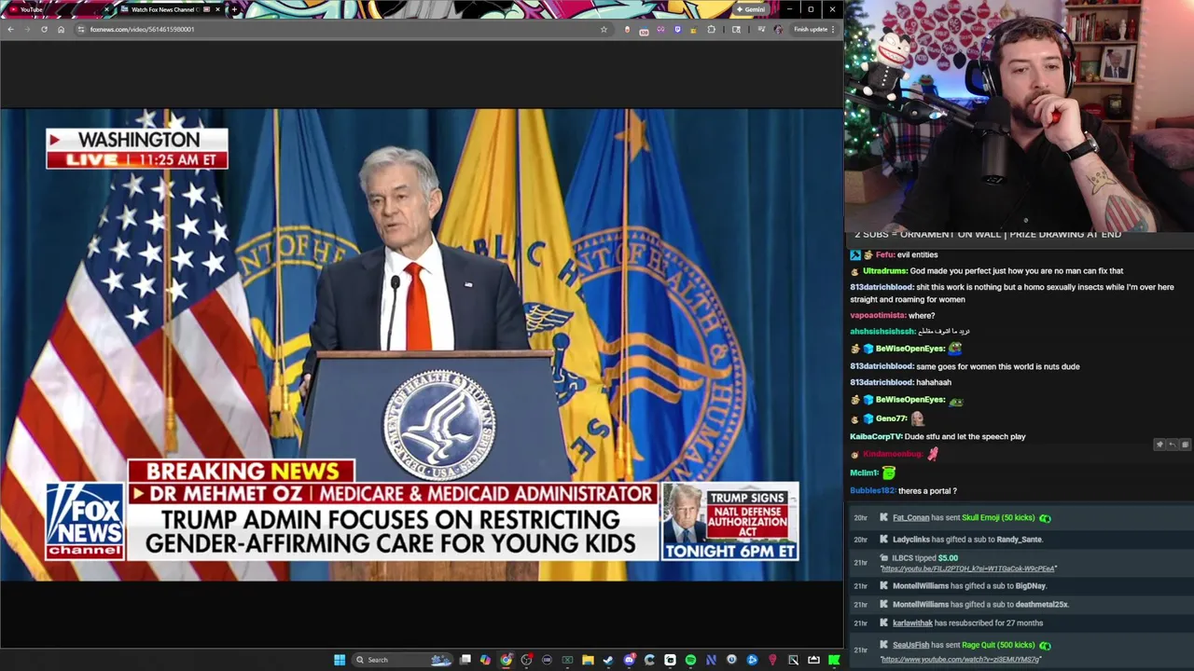Screen dimensions: 1194x671
Task: Open Steam from the taskbar
Action: tap(608, 660)
